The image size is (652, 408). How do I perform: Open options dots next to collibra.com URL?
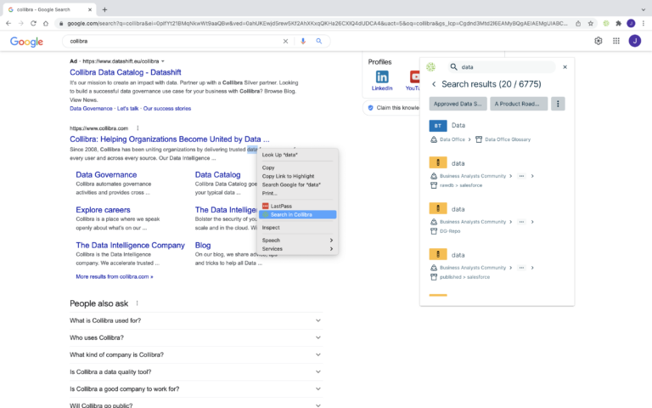click(x=138, y=128)
